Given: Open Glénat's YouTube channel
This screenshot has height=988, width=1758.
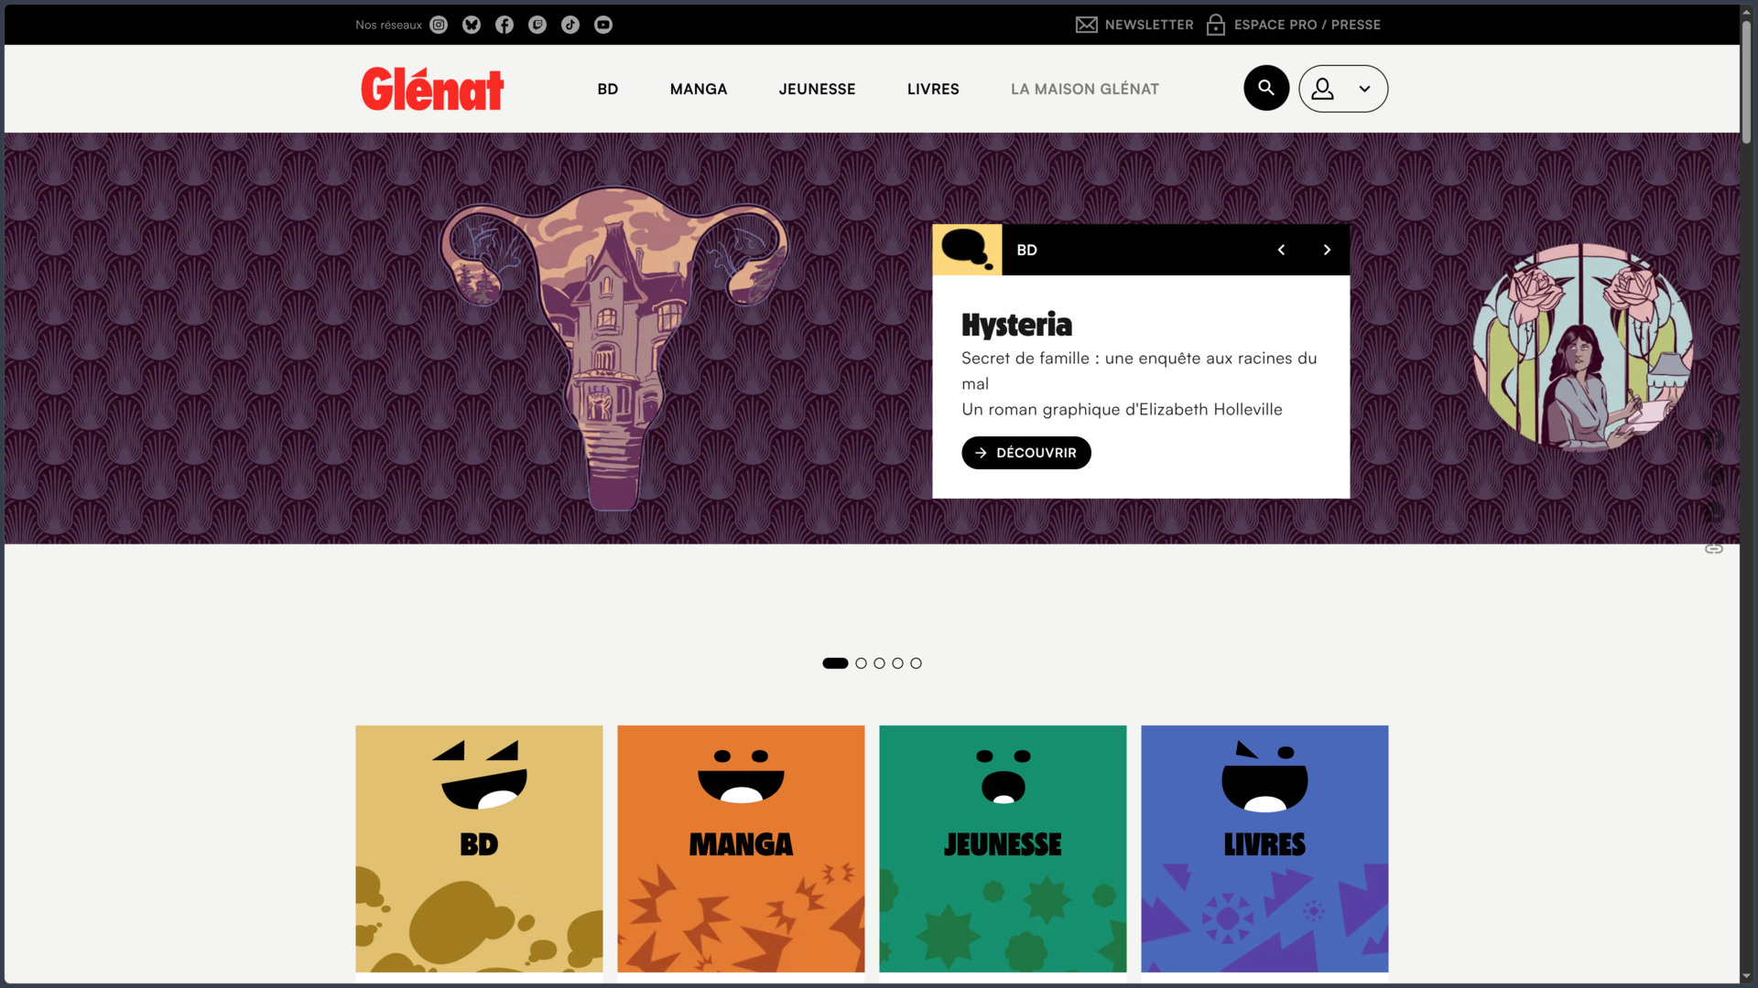Looking at the screenshot, I should tap(603, 25).
